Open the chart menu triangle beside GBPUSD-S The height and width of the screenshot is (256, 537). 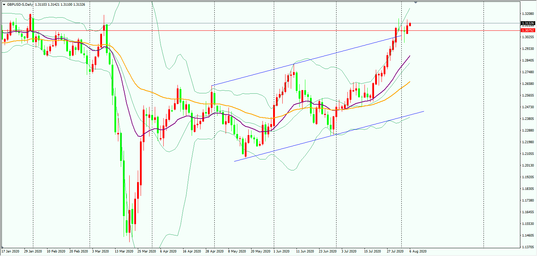pos(4,5)
